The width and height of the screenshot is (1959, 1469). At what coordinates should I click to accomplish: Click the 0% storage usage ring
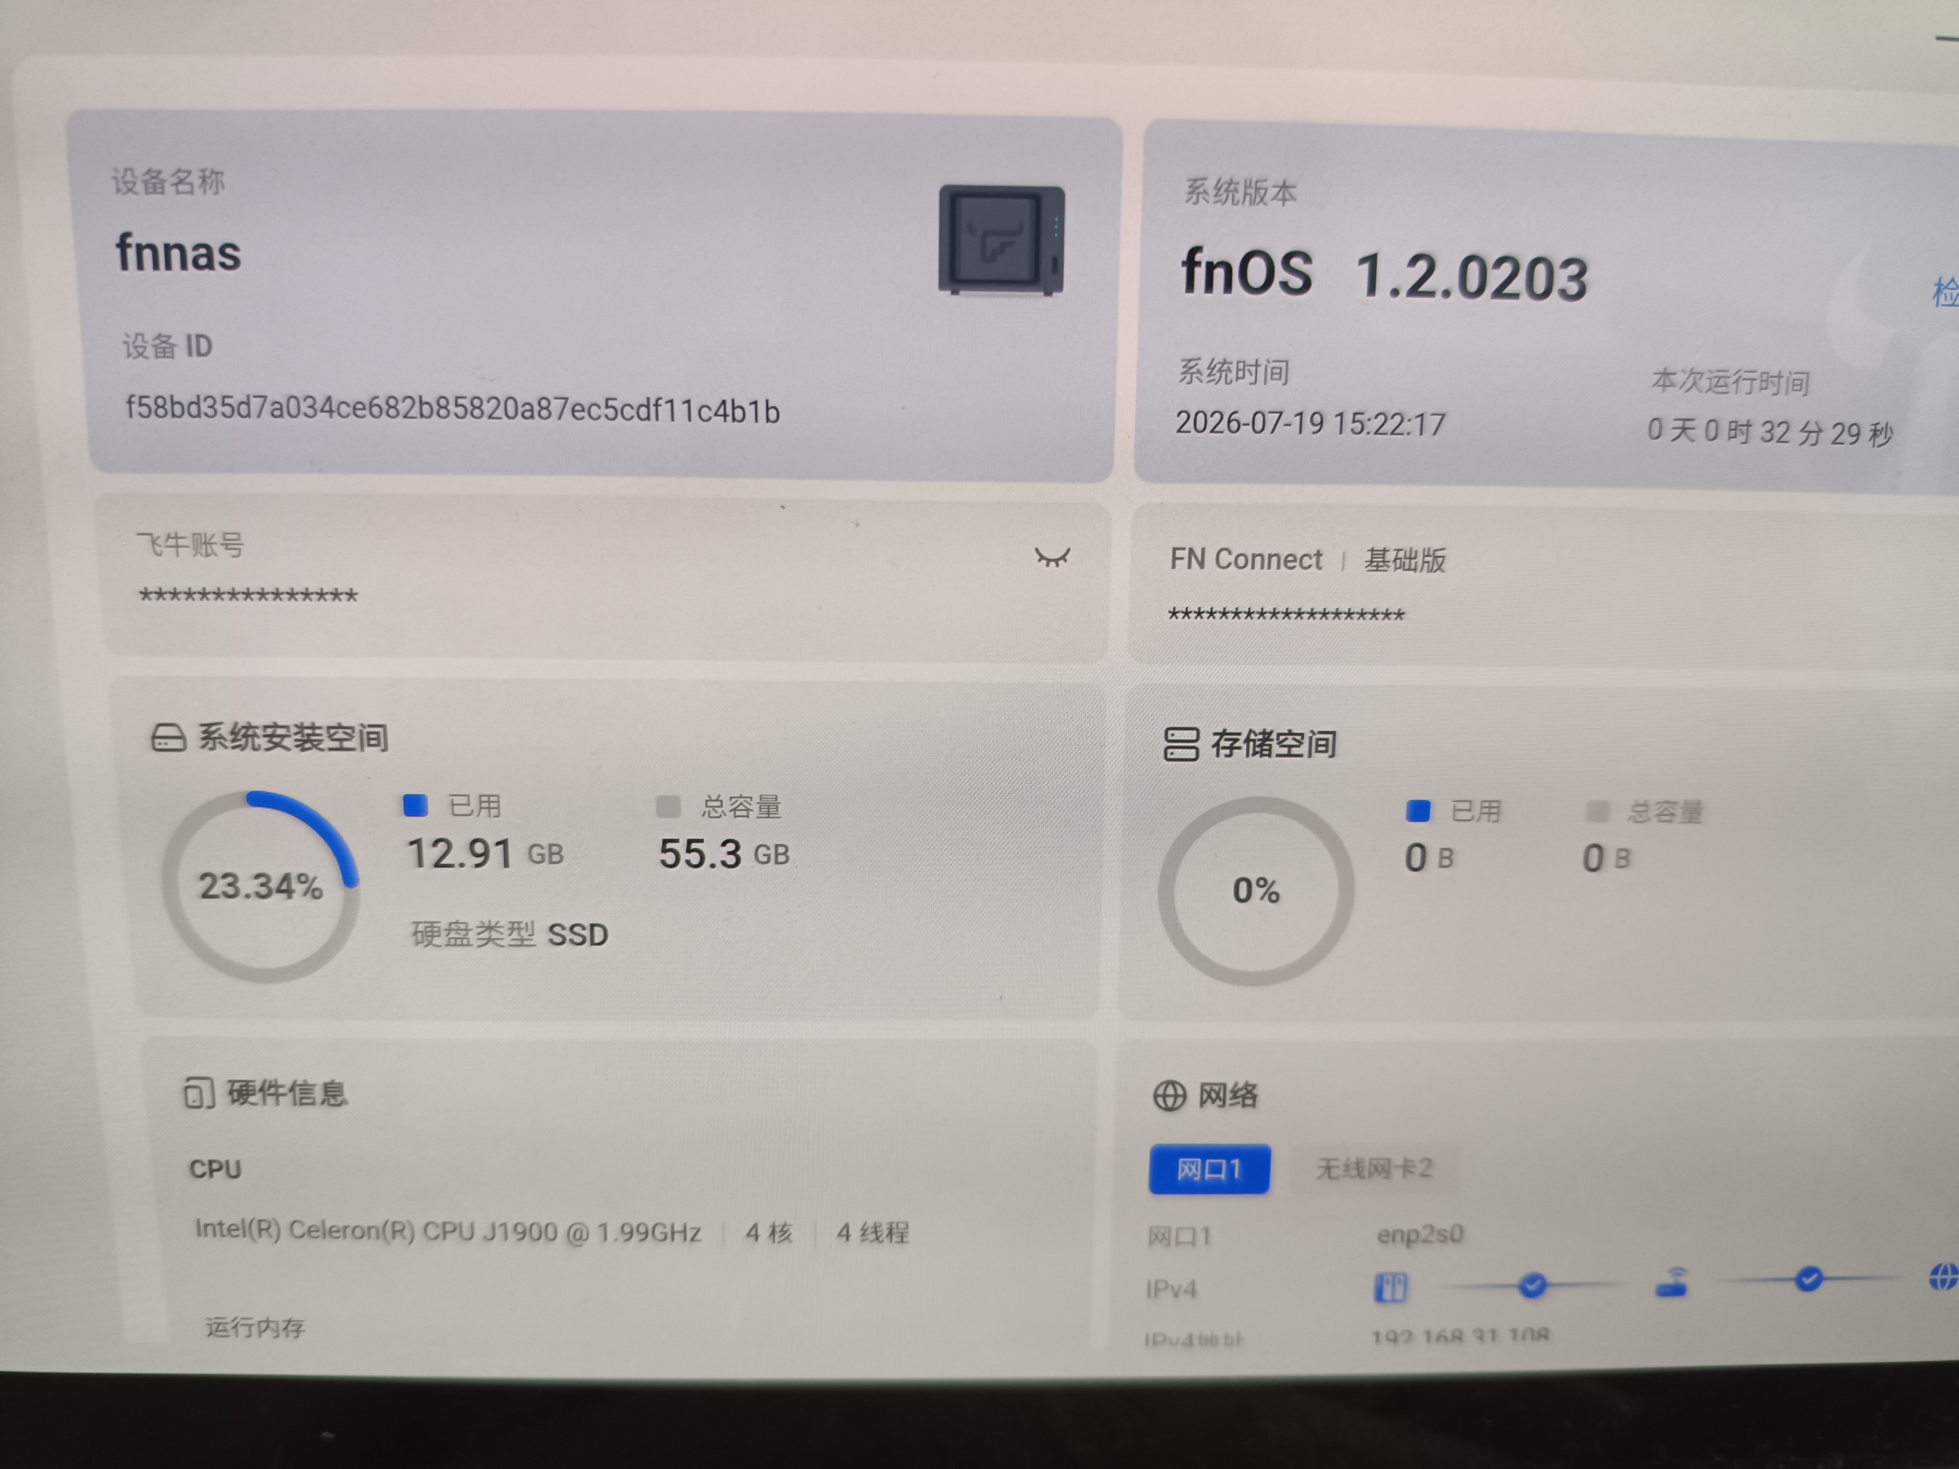tap(1255, 891)
